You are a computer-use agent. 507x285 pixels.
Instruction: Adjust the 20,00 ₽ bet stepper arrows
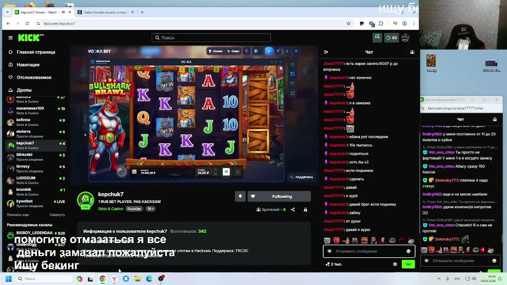tap(215, 172)
